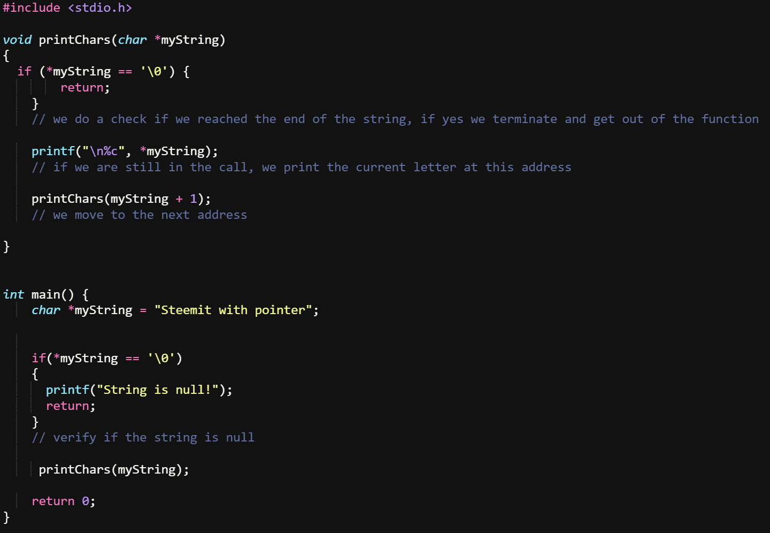Click the return statement inside printChars
The image size is (770, 533).
tap(85, 88)
